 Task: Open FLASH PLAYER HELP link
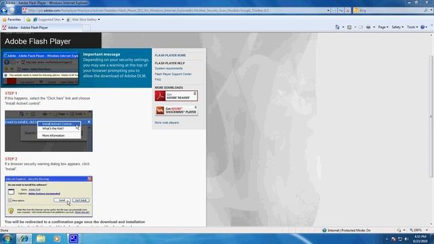coord(170,63)
